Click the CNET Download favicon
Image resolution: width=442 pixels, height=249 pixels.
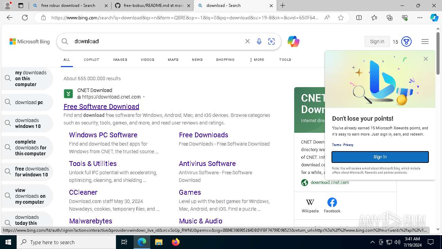[68, 94]
